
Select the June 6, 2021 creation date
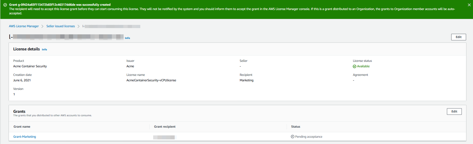[22, 80]
